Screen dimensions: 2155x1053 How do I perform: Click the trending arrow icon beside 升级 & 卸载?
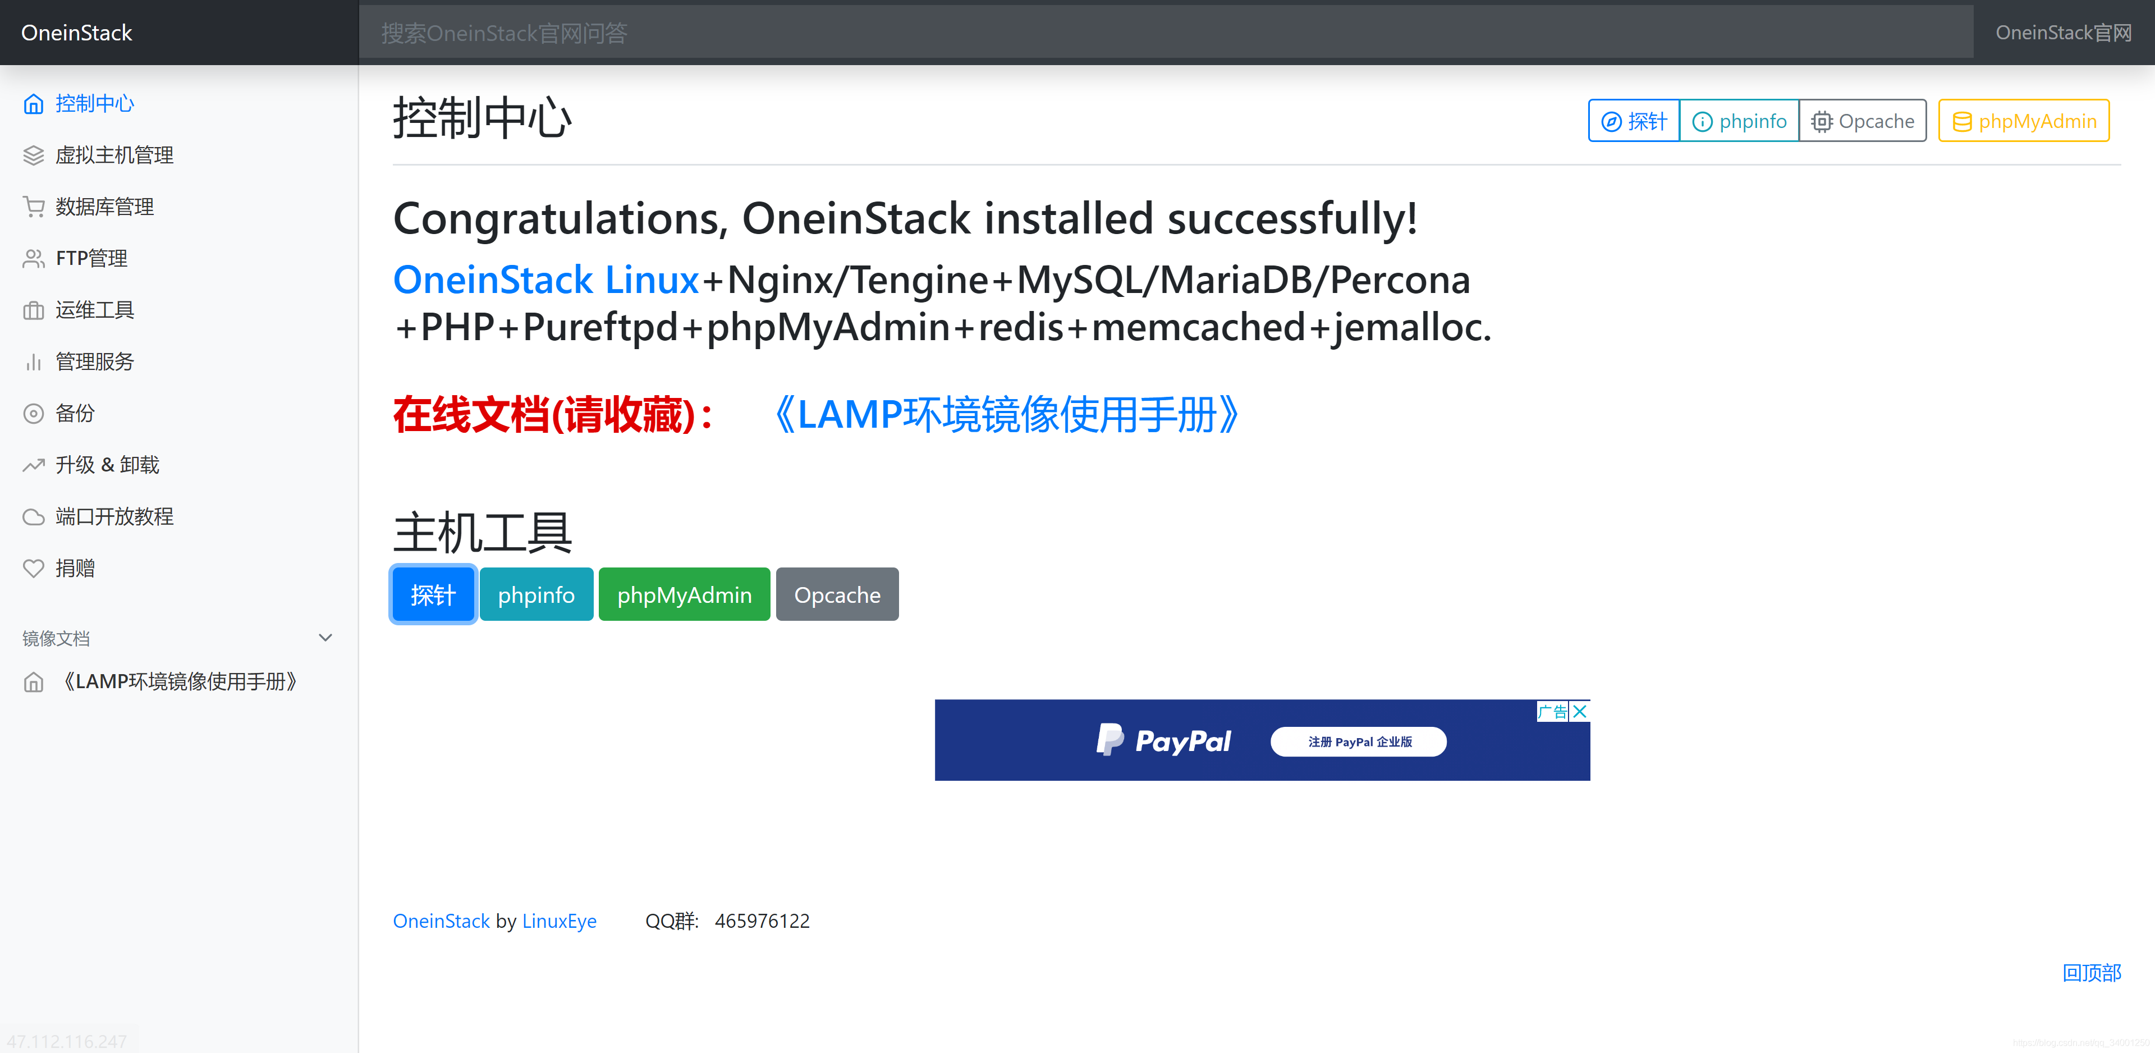click(34, 465)
